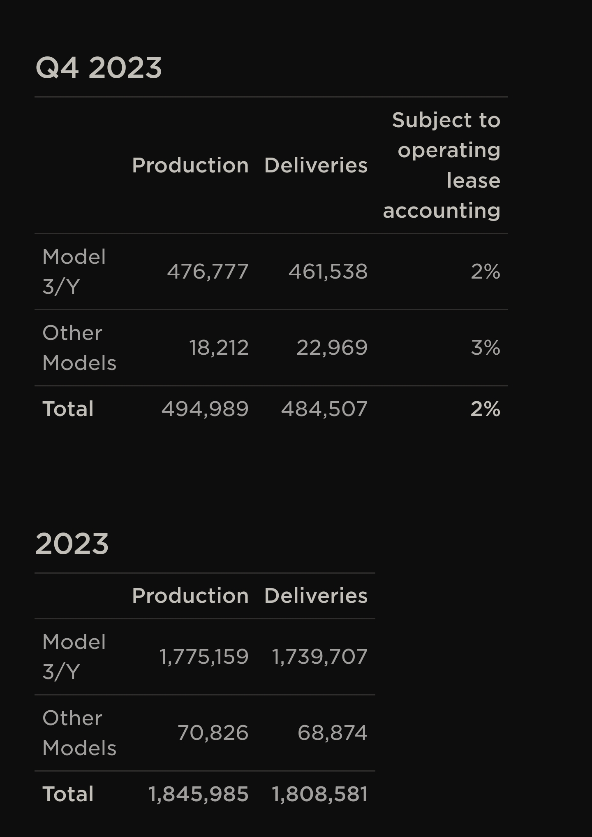Click 2023 Model 3/Y deliveries value 1,739,707

[x=319, y=656]
